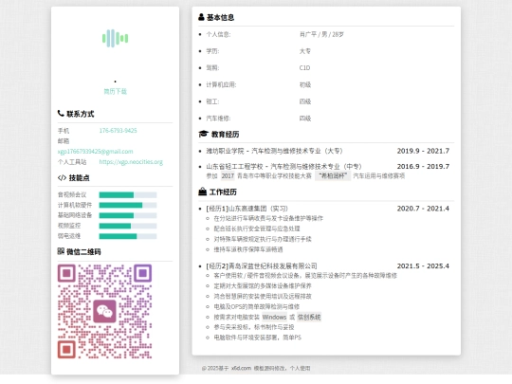Click the QR icon beside 微信二维码
Image resolution: width=512 pixels, height=384 pixels.
click(61, 251)
